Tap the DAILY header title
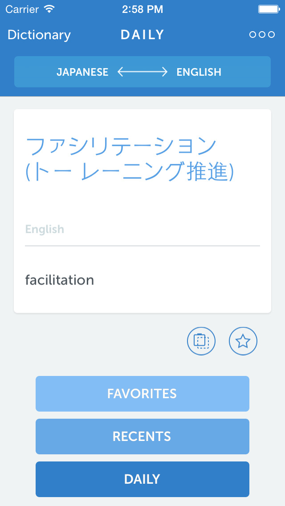Viewport: 285px width, 506px height. 142,35
